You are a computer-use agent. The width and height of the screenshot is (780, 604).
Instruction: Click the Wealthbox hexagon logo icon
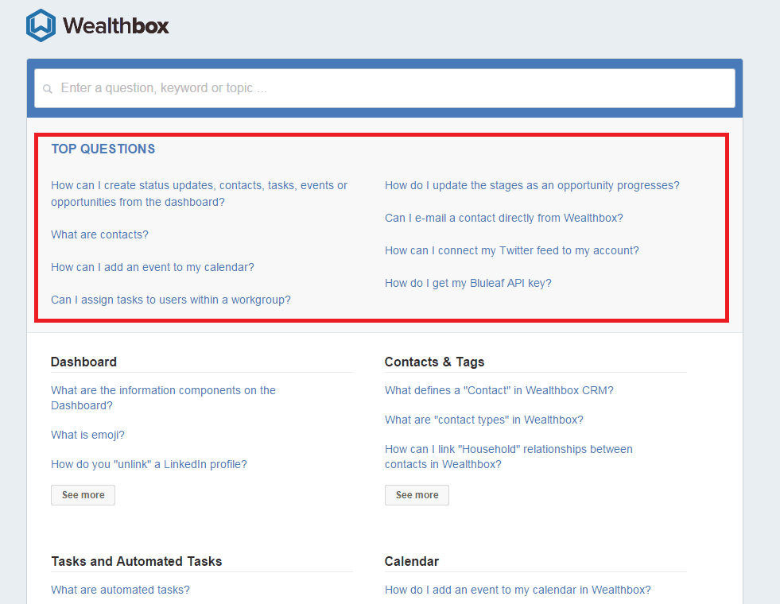click(x=41, y=25)
